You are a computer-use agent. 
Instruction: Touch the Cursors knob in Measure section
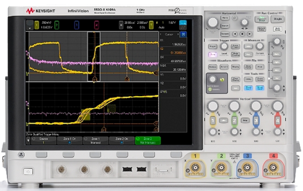coord(260,46)
